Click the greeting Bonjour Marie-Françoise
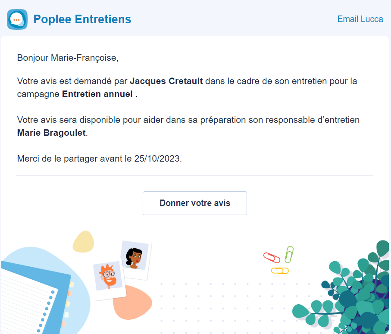Image resolution: width=391 pixels, height=334 pixels. point(68,58)
